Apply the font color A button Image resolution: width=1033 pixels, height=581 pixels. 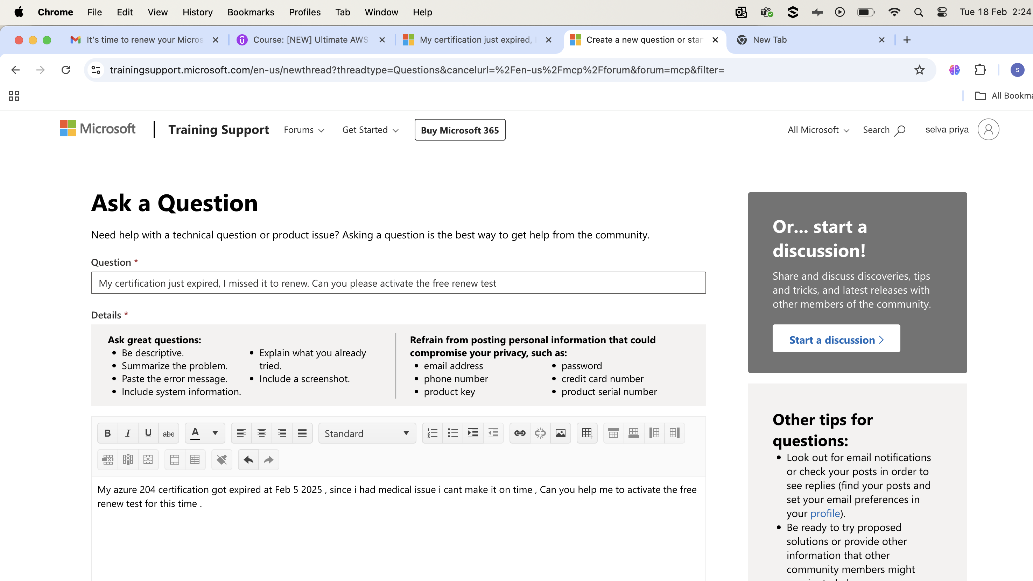point(195,433)
